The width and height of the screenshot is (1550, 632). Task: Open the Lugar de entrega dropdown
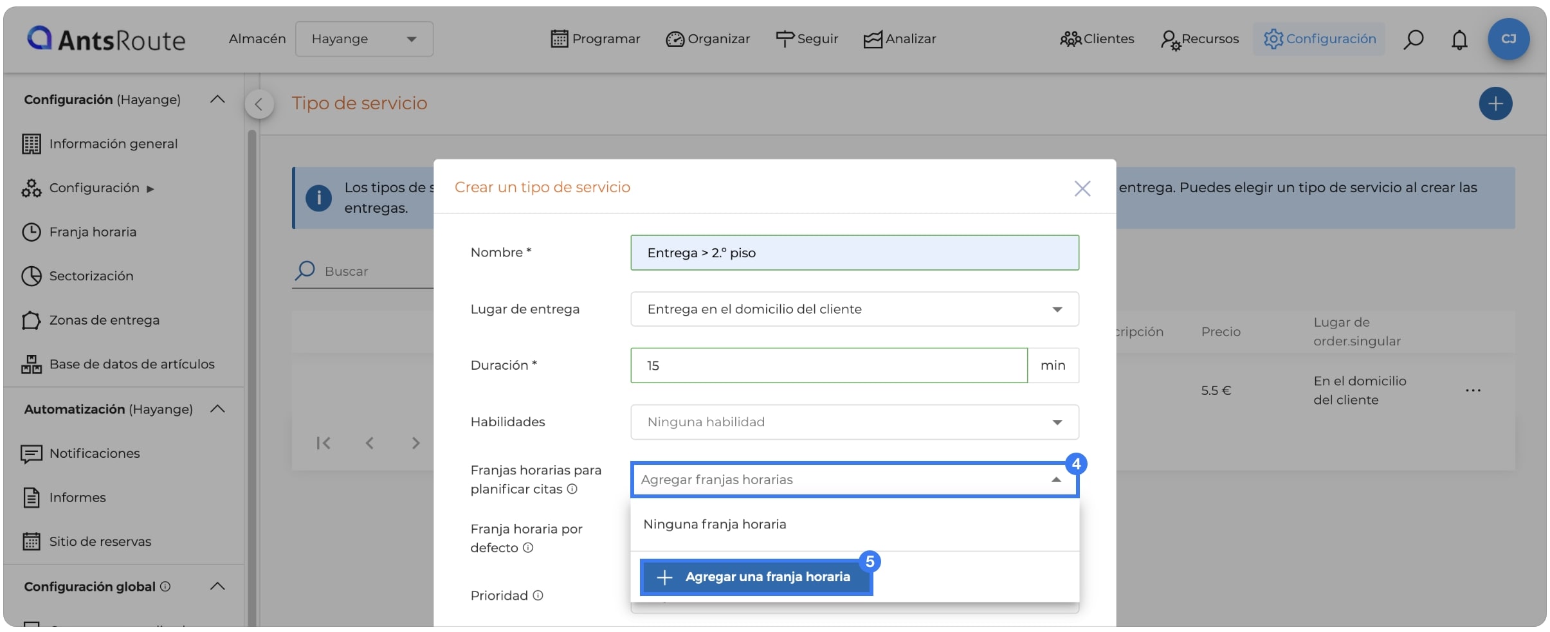pos(855,309)
